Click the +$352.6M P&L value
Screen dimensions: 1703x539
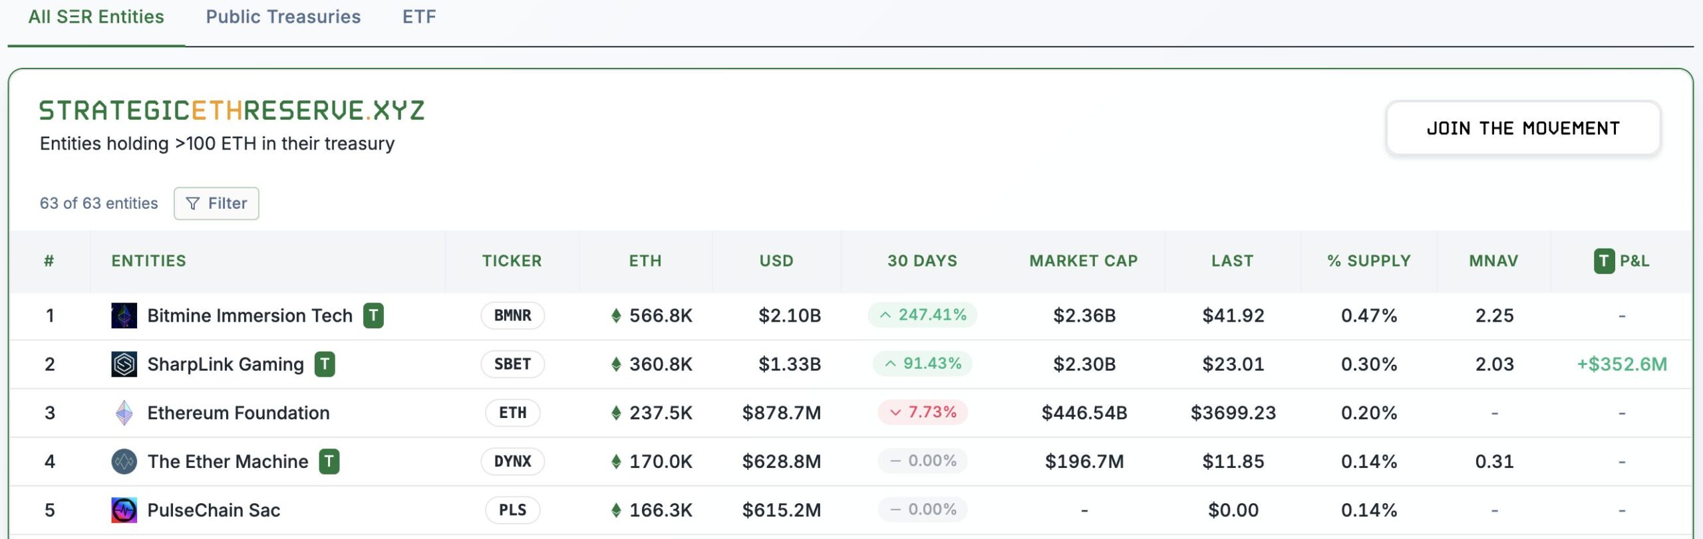(x=1622, y=364)
